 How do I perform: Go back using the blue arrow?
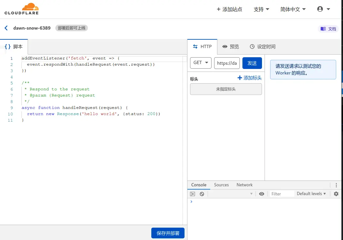pos(6,28)
